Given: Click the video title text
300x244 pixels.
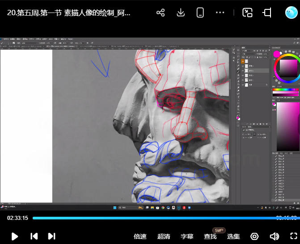Looking at the screenshot, I should coord(69,13).
